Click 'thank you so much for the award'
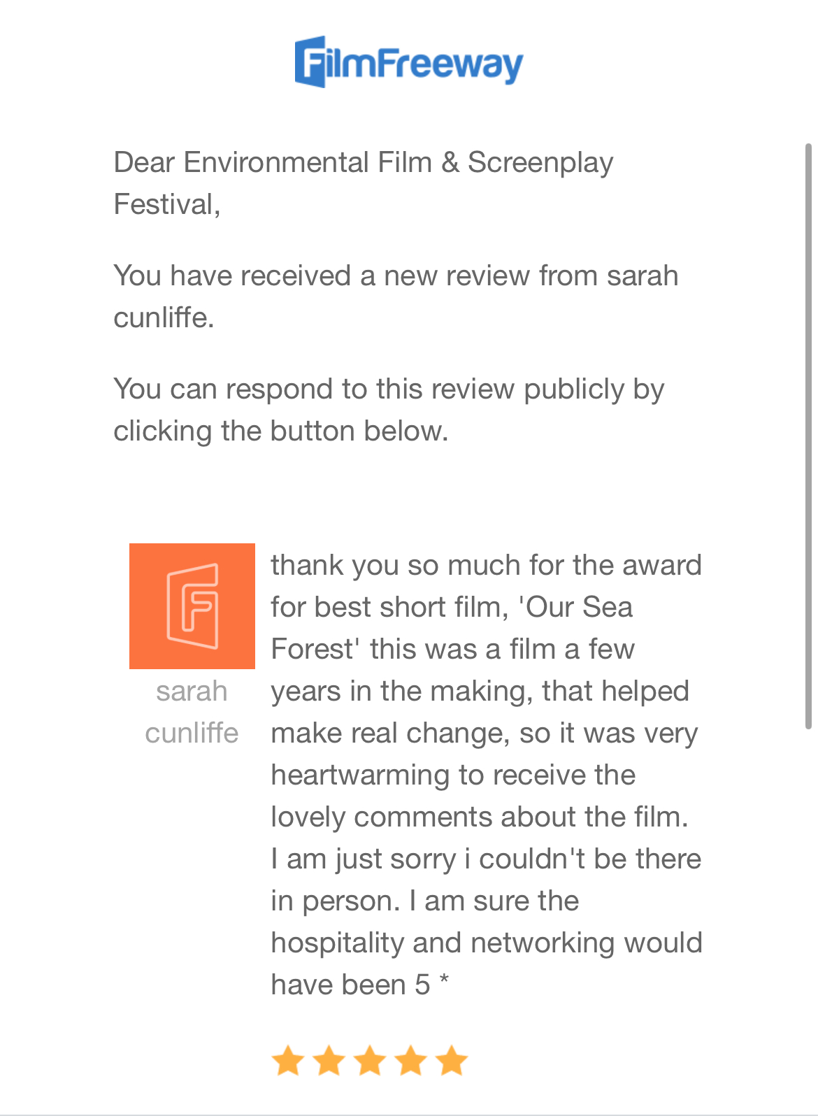Screen dimensions: 818x1116 (x=486, y=565)
